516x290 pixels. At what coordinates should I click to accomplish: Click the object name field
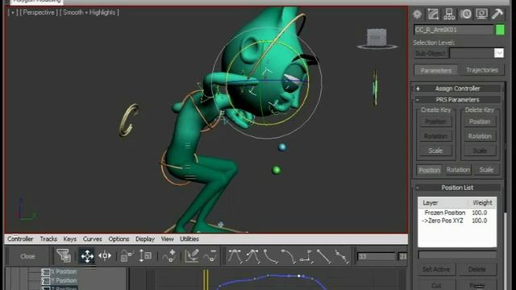(453, 30)
